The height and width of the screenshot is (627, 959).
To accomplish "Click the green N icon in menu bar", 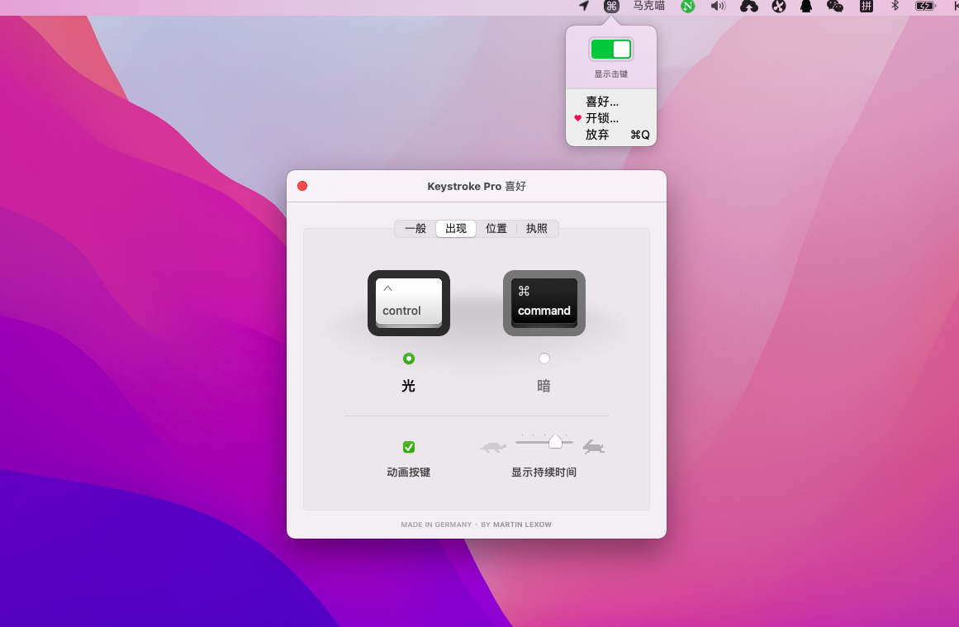I will tap(687, 7).
